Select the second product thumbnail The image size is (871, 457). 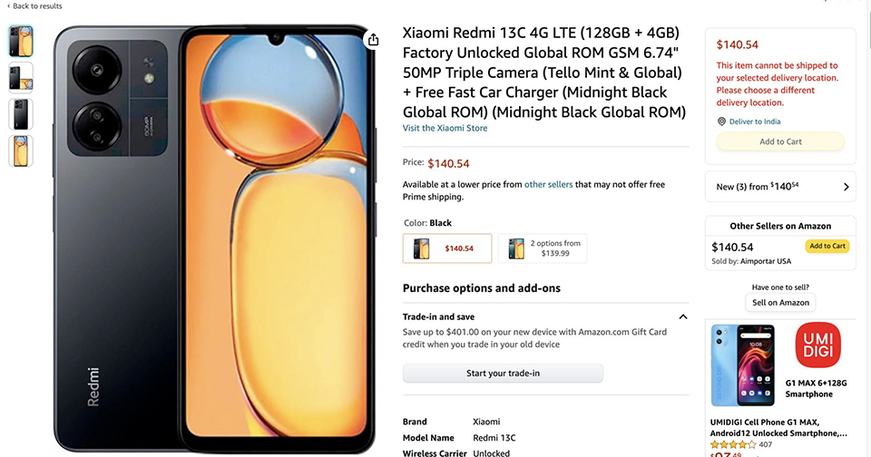coord(21,77)
